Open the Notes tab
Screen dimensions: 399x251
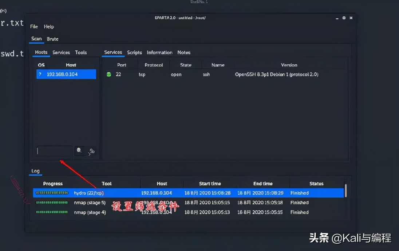[x=184, y=53]
